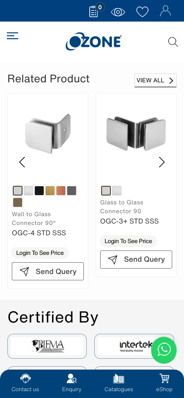184x398 pixels.
Task: Select the gold finish swatch for OGC-4
Action: point(50,191)
